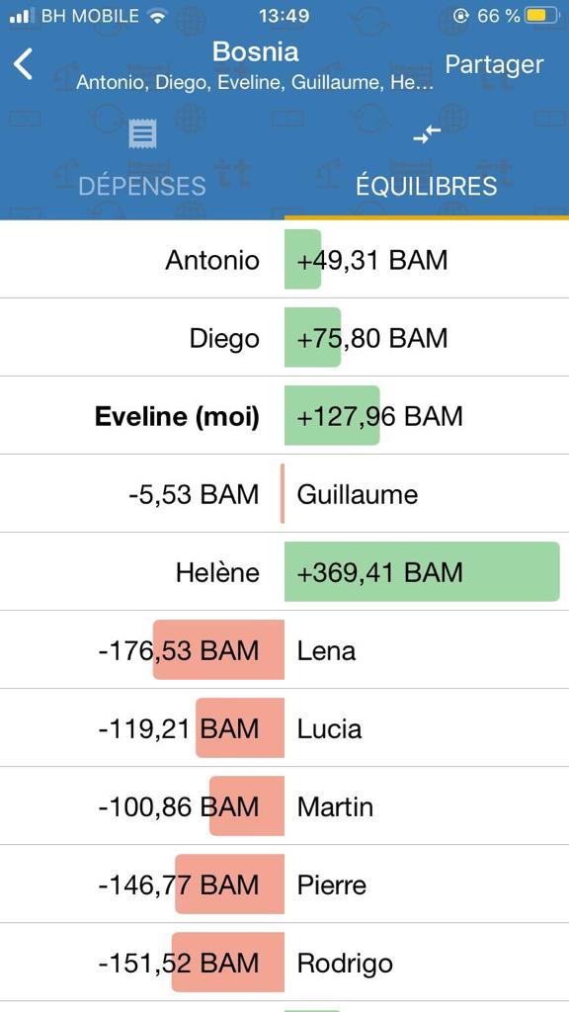The image size is (569, 1012).
Task: Tap the back arrow icon
Action: coord(24,64)
